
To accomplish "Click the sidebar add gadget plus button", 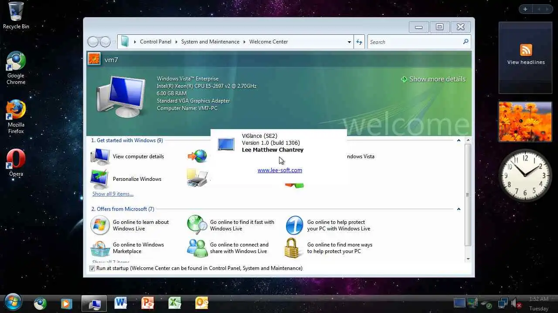I will coord(525,9).
